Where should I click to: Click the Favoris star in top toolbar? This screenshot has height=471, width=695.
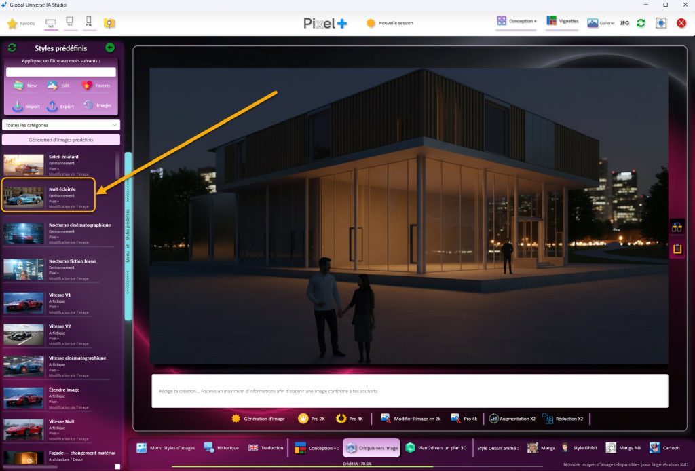pos(12,24)
